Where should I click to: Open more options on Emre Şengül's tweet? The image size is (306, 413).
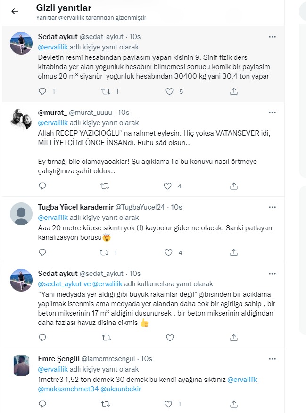272,359
